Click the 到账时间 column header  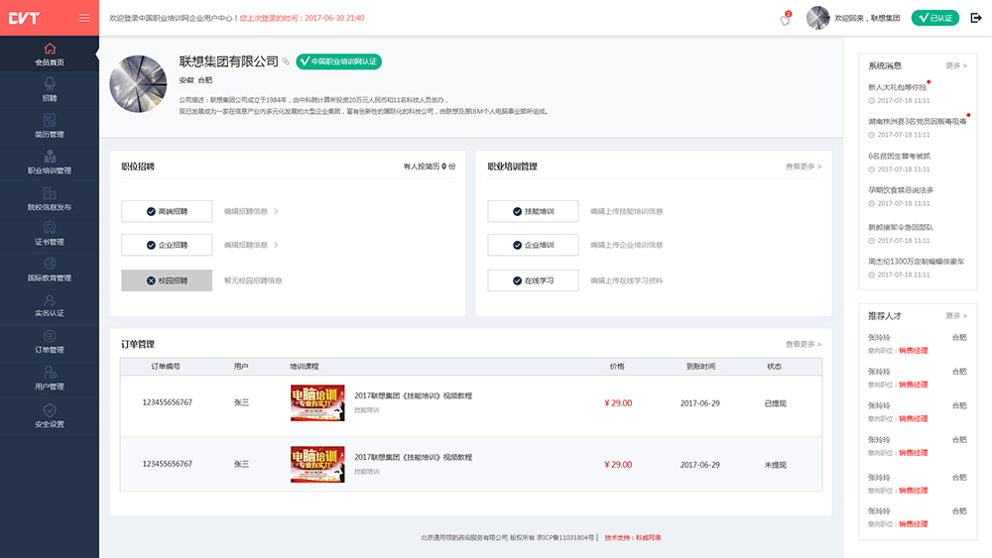pos(700,366)
